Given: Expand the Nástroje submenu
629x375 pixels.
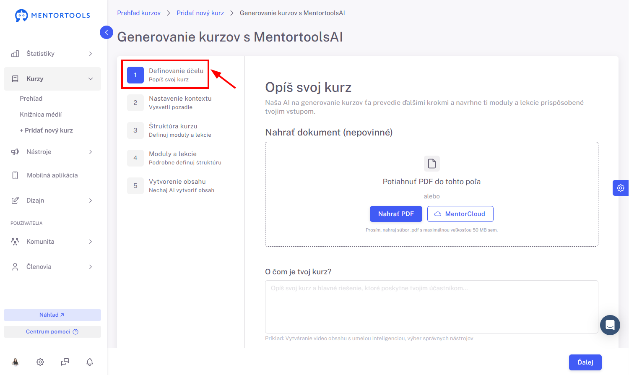Looking at the screenshot, I should [52, 152].
